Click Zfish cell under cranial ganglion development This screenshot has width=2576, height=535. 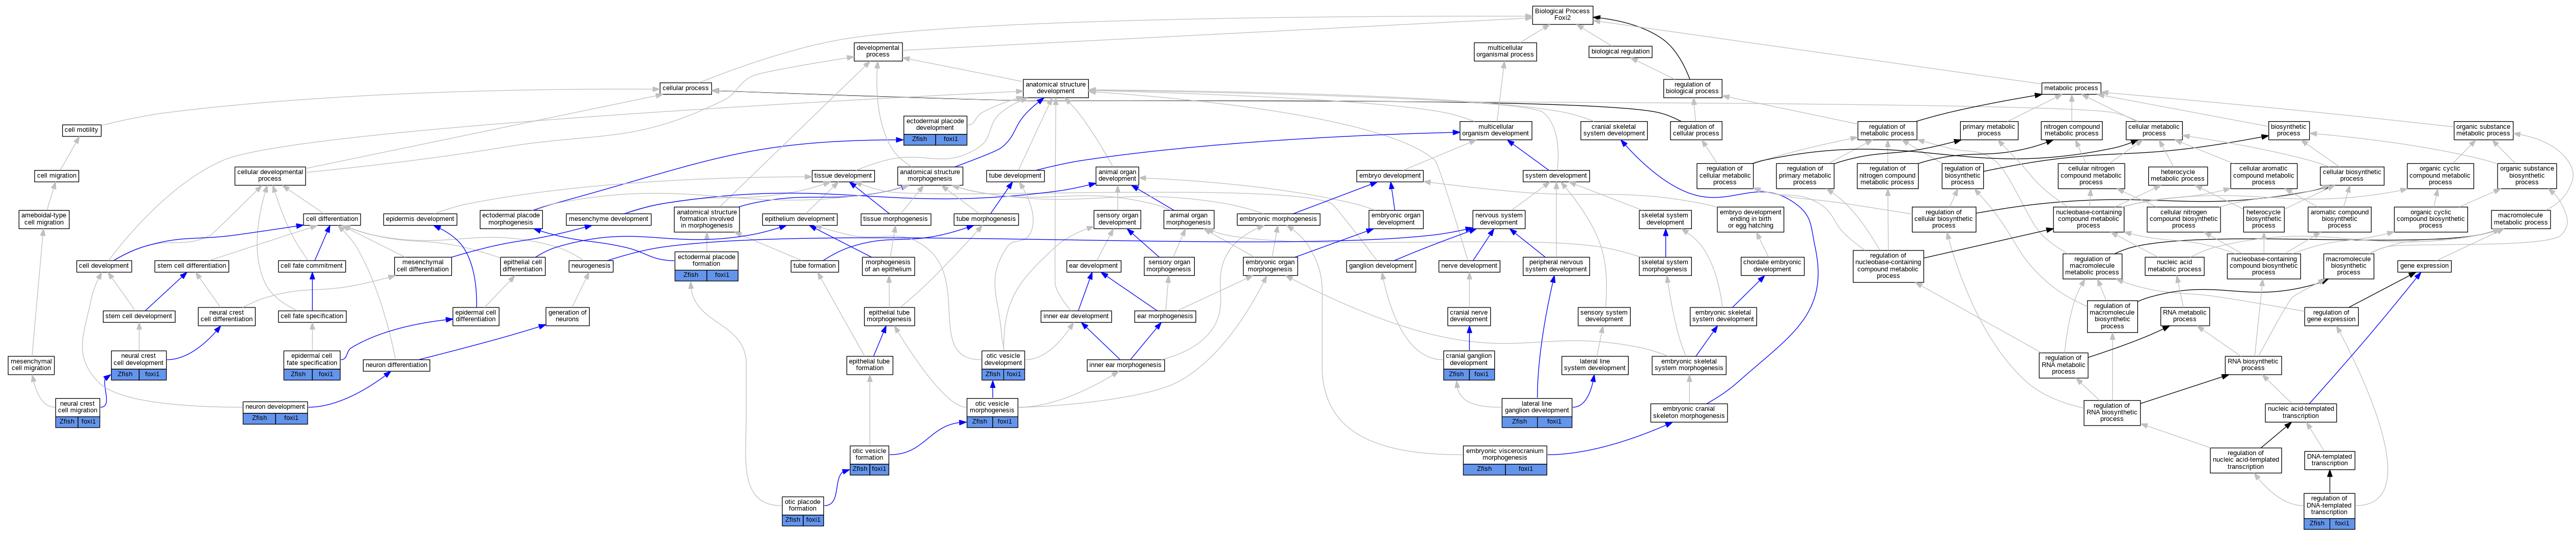[x=1456, y=374]
